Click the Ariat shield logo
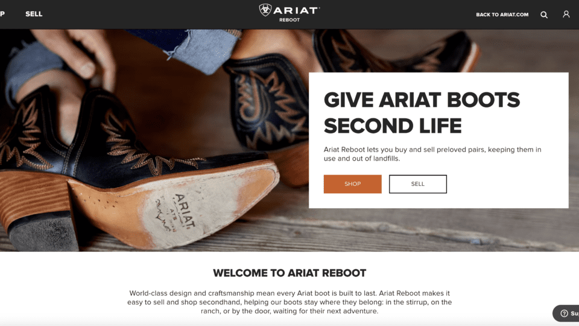Image resolution: width=579 pixels, height=326 pixels. click(x=265, y=10)
